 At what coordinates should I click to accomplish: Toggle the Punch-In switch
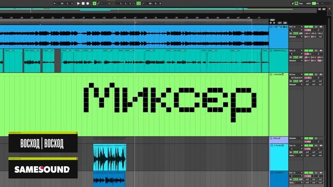pos(134,4)
